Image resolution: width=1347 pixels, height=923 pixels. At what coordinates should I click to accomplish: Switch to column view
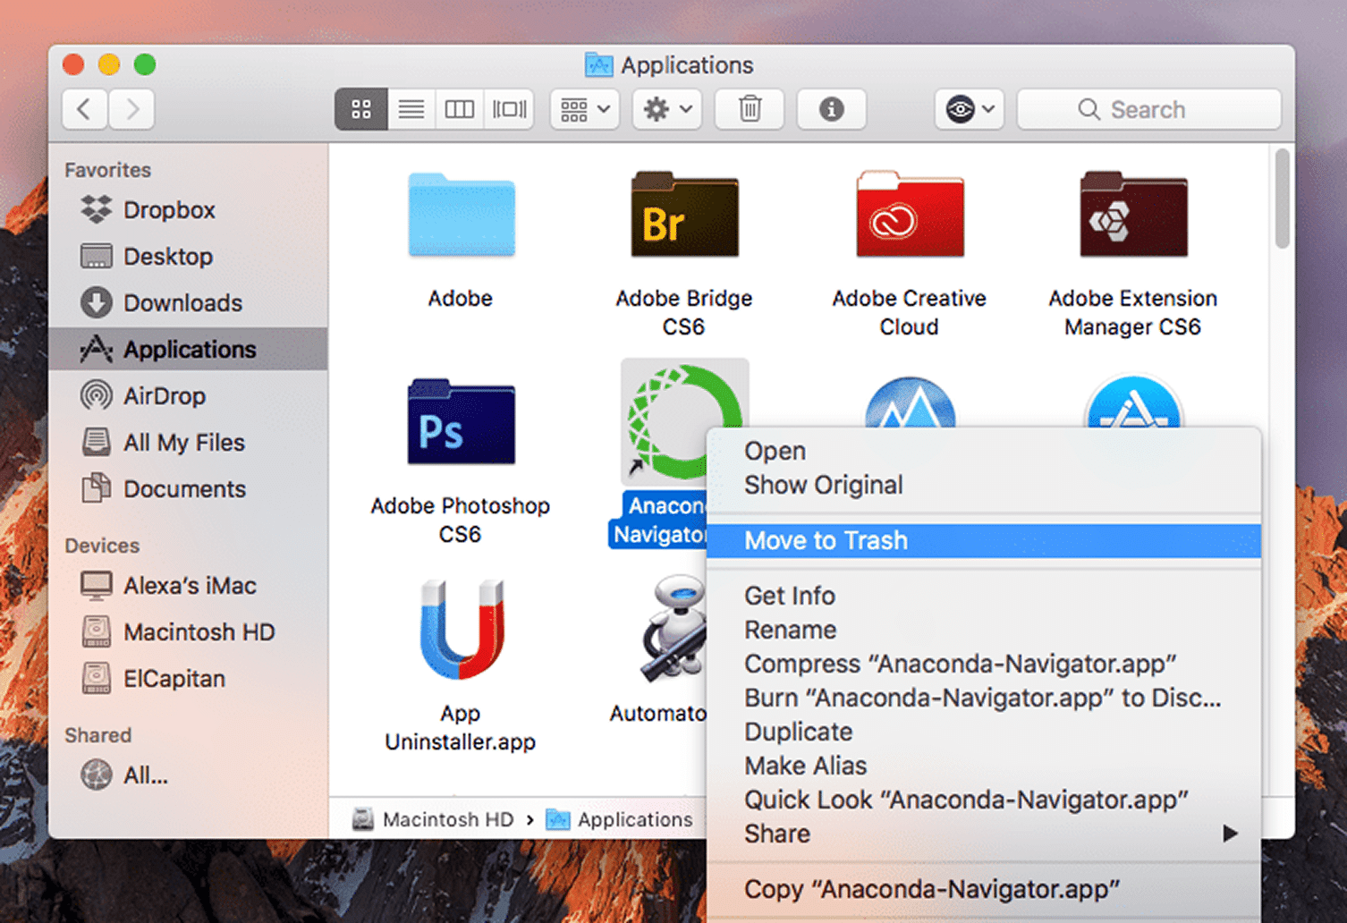[459, 109]
